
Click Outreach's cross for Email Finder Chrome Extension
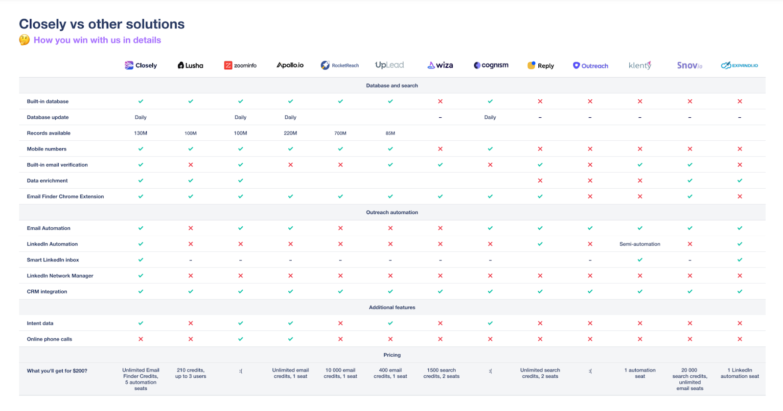pyautogui.click(x=590, y=196)
